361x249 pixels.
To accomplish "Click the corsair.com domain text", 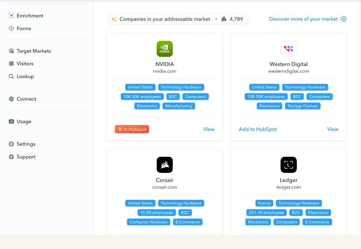I will [x=165, y=187].
